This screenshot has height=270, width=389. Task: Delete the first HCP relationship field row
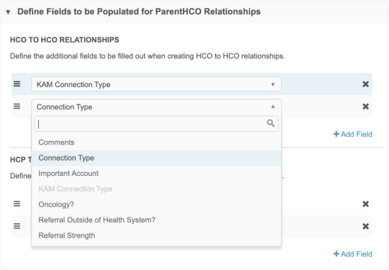pyautogui.click(x=366, y=204)
